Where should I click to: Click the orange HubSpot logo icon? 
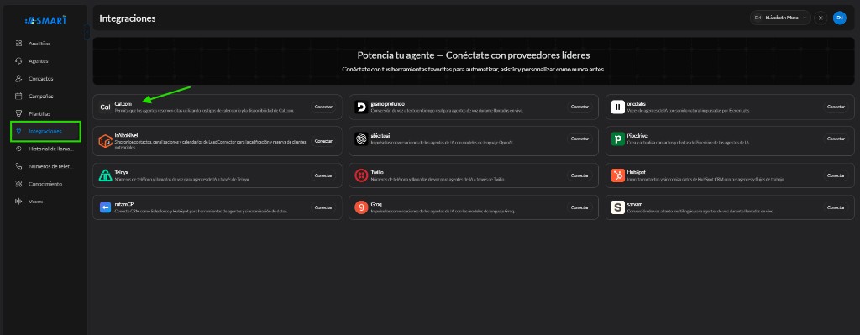[x=617, y=175]
